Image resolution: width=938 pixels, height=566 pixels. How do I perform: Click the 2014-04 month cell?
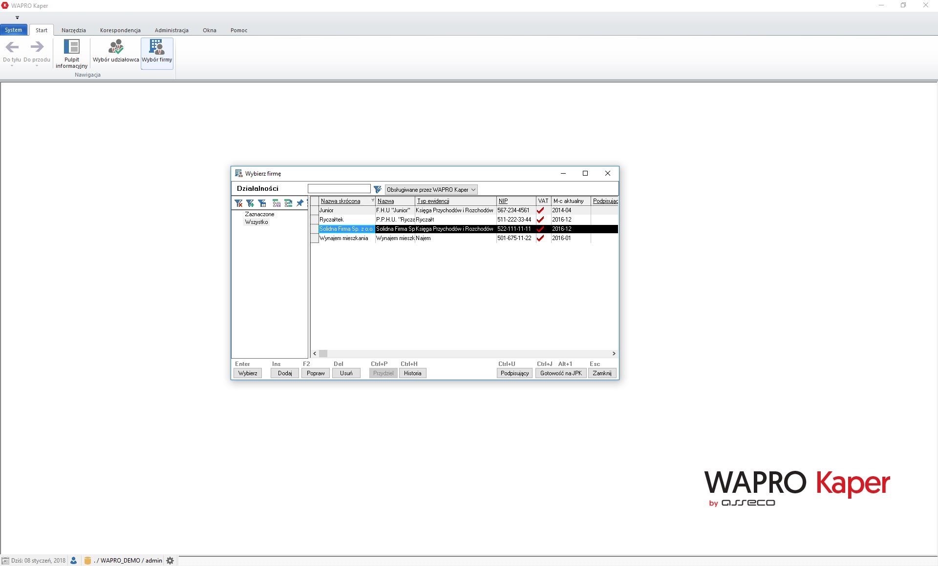click(x=571, y=210)
